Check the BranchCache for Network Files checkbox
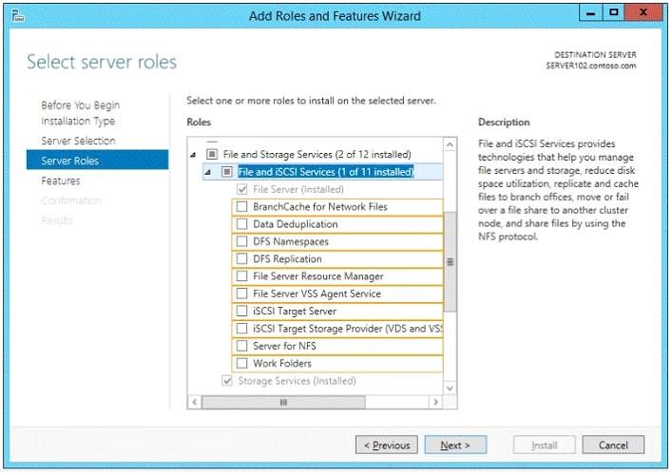The height and width of the screenshot is (475, 672). pos(241,207)
